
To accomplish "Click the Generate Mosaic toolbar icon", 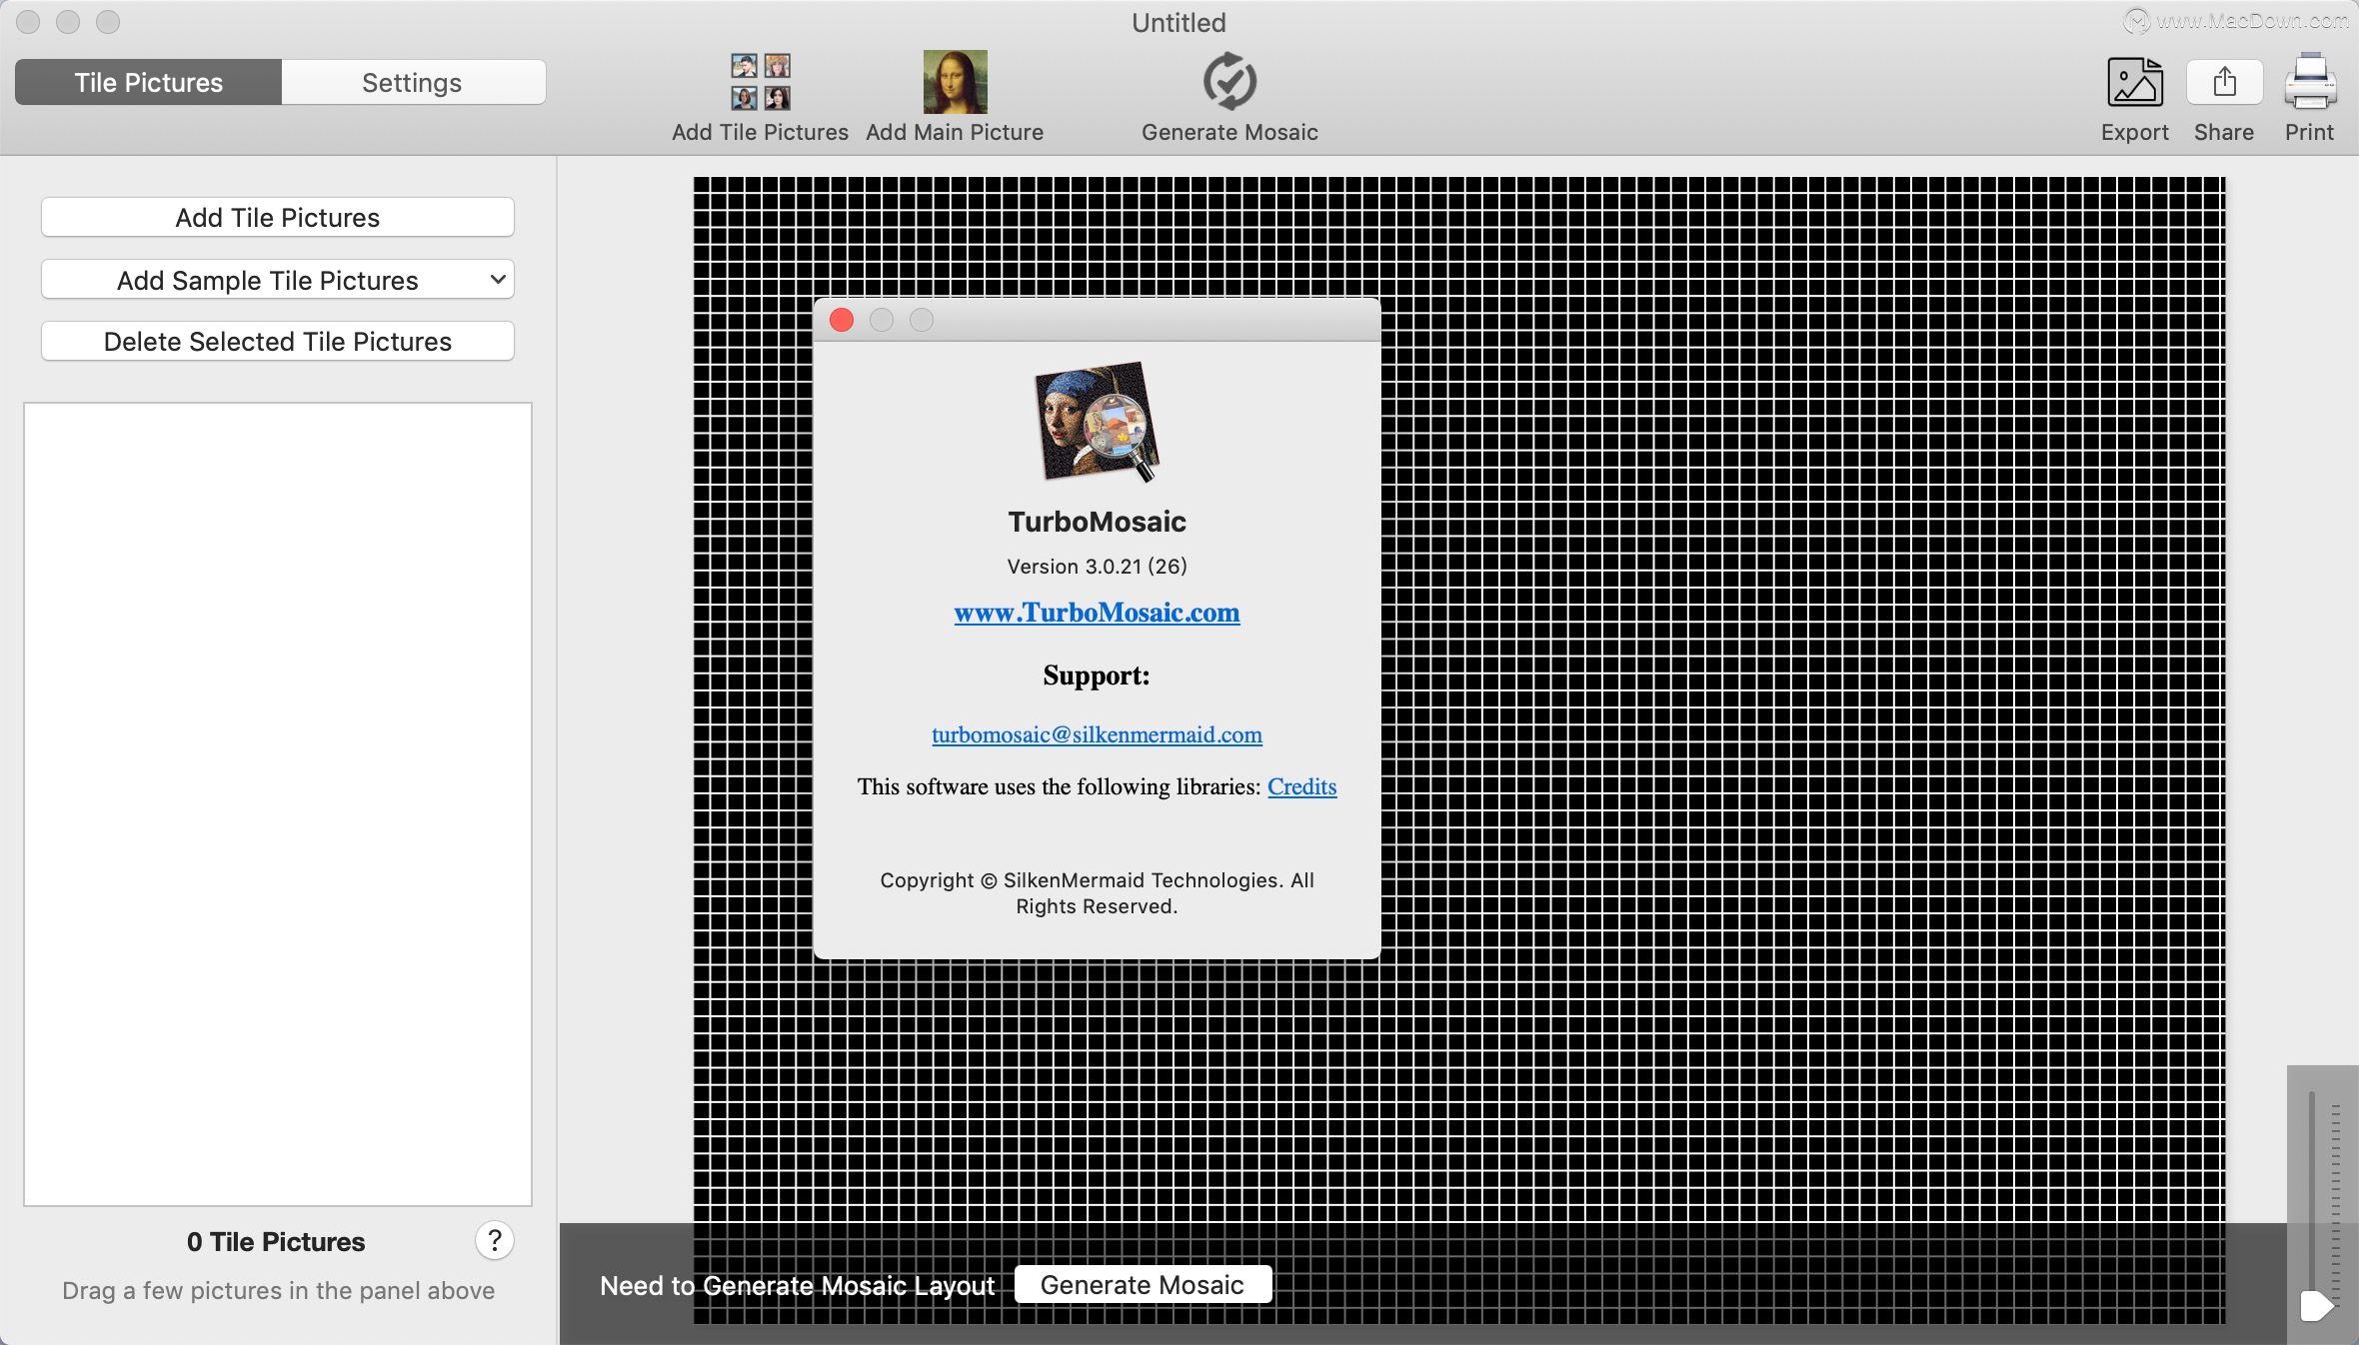I will pos(1229,82).
